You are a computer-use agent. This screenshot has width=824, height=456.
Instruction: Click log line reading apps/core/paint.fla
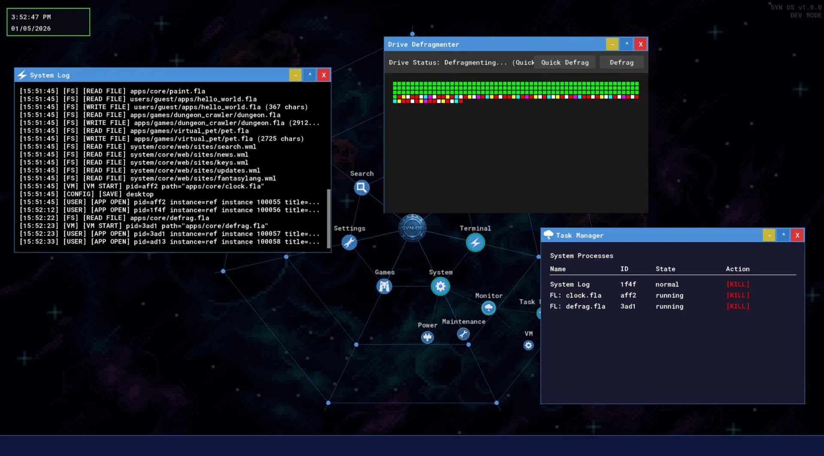[x=112, y=91]
